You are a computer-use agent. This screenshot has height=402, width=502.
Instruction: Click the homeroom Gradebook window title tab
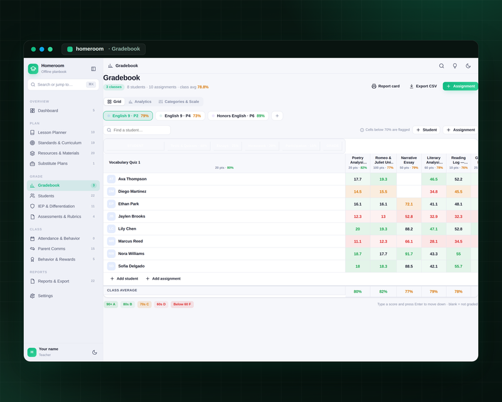click(x=104, y=49)
